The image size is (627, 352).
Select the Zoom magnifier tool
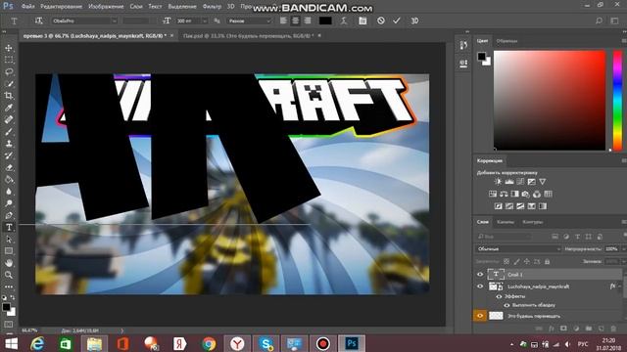[x=9, y=275]
